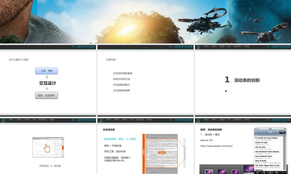Click the down-arrow button of the standard scrollbar diagram
The width and height of the screenshot is (291, 174).
click(x=184, y=167)
